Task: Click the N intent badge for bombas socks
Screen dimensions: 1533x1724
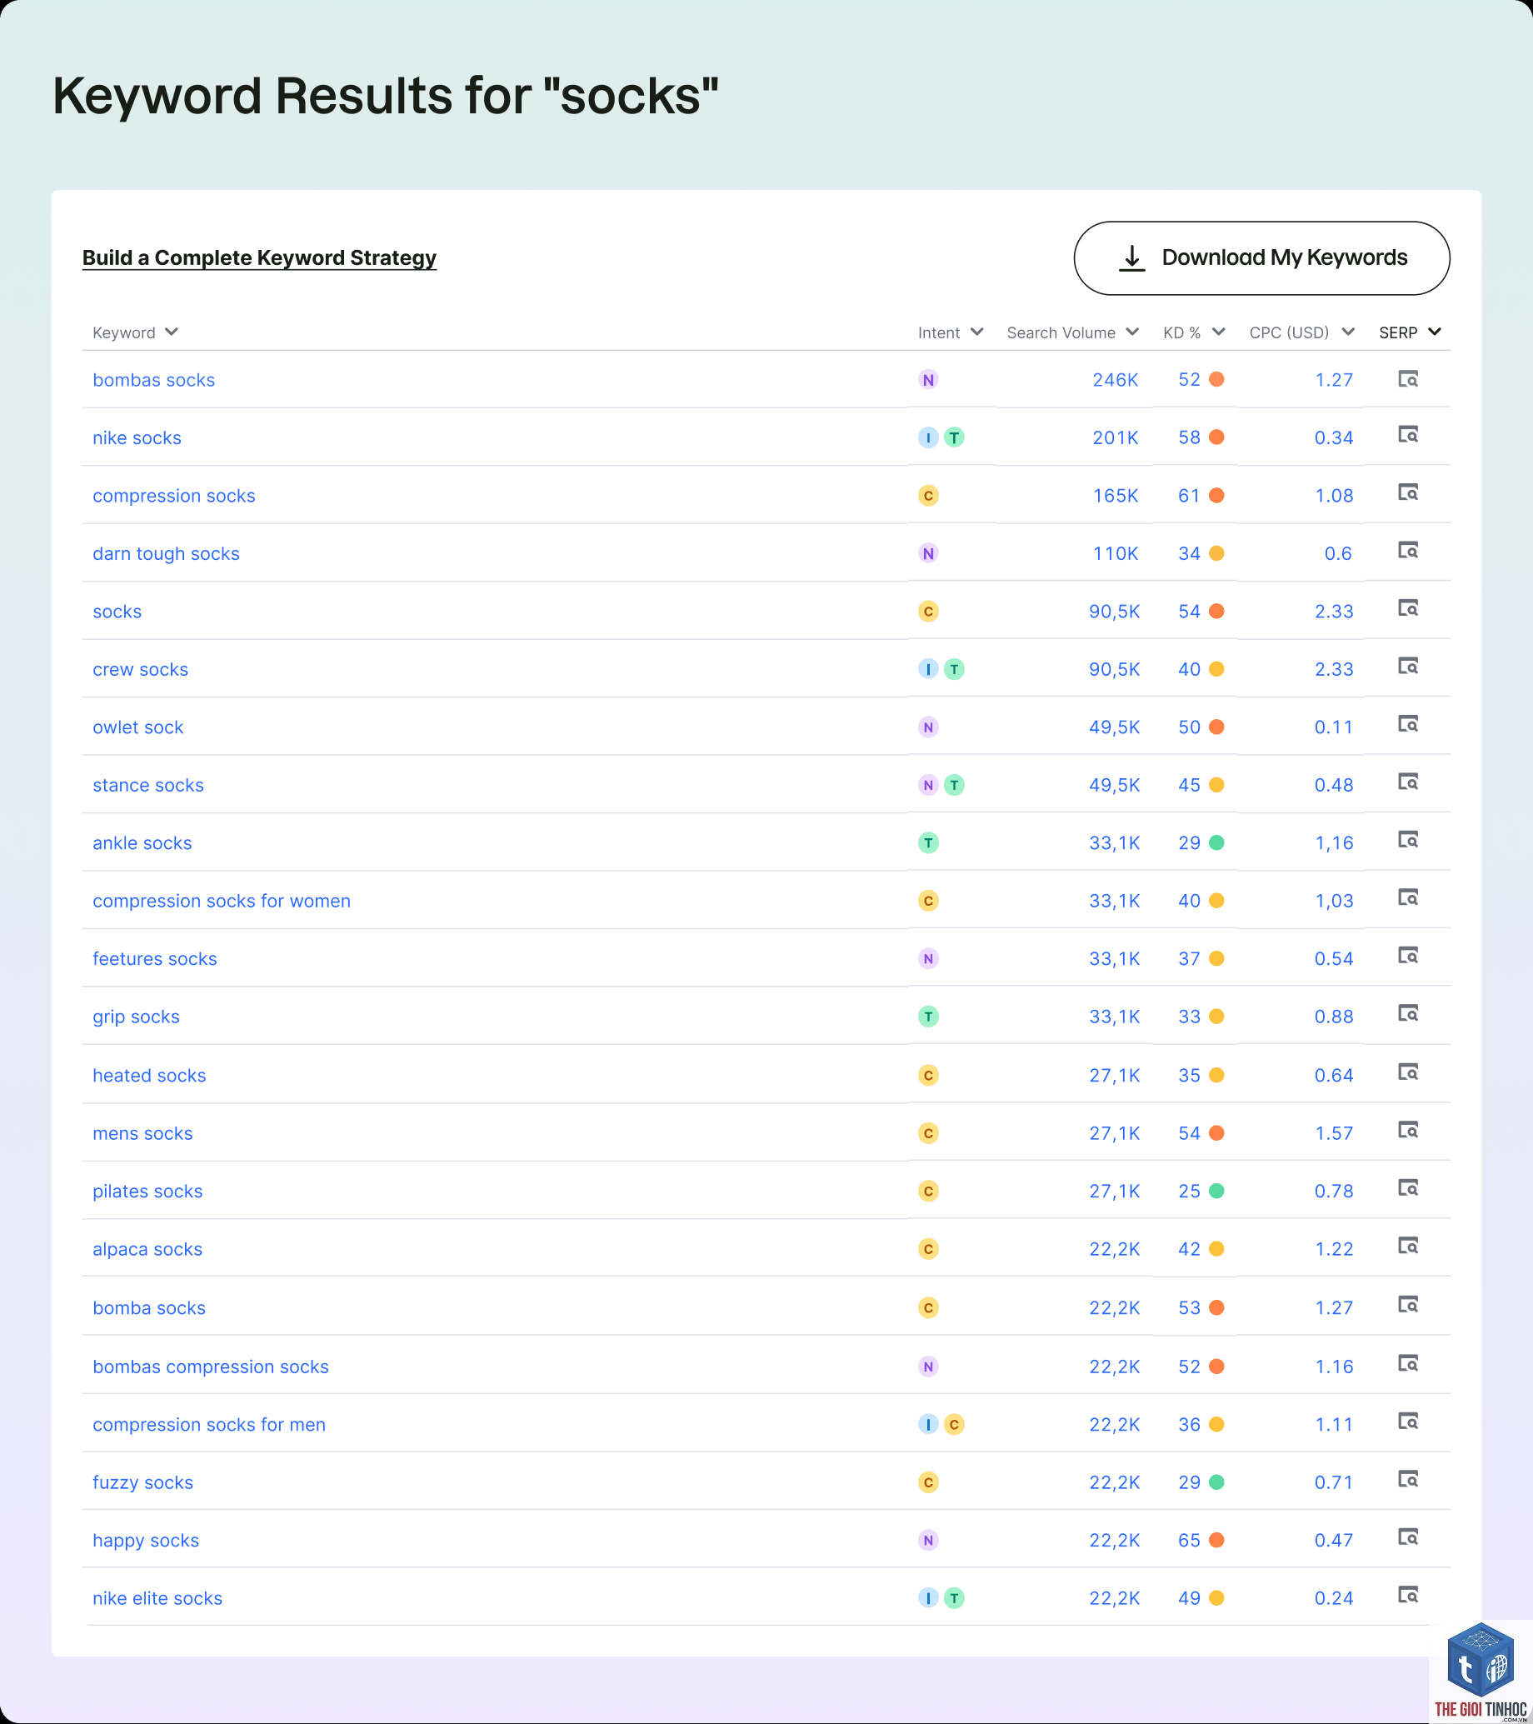Action: coord(927,380)
